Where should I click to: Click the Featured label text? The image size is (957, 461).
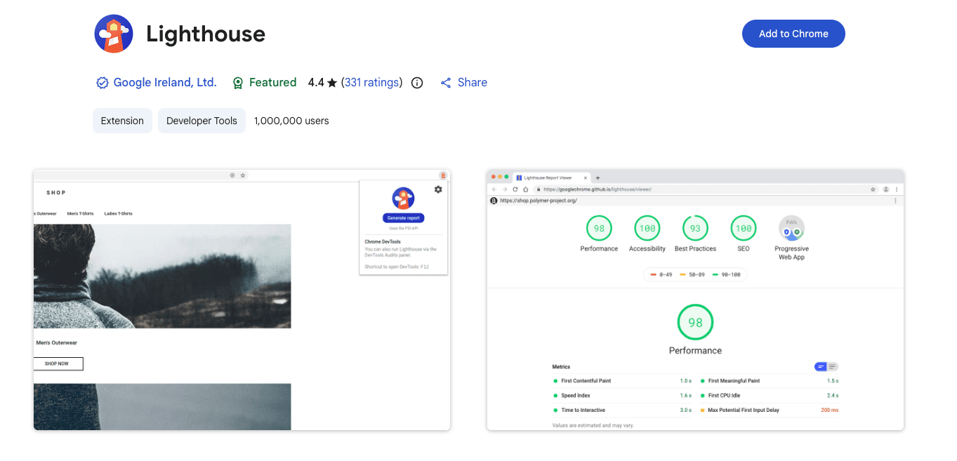pyautogui.click(x=272, y=83)
